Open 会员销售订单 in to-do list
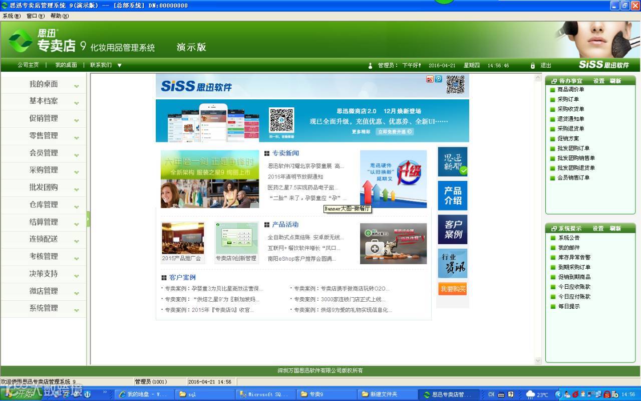The image size is (641, 401). click(573, 177)
